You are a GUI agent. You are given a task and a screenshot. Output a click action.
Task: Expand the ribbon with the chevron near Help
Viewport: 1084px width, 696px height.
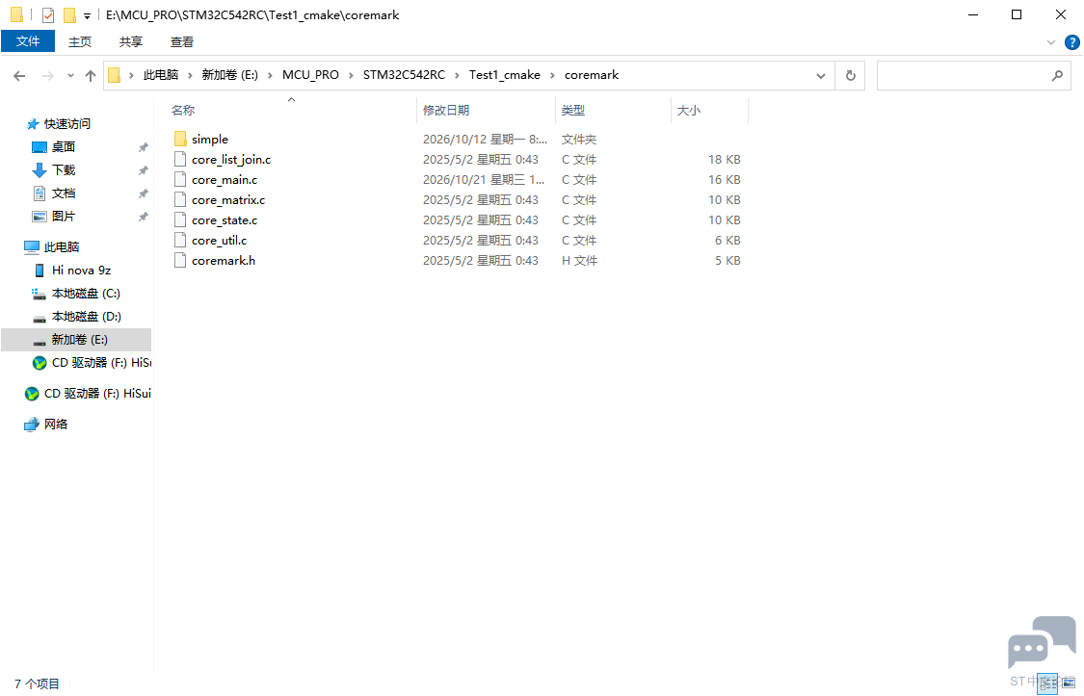[1051, 42]
